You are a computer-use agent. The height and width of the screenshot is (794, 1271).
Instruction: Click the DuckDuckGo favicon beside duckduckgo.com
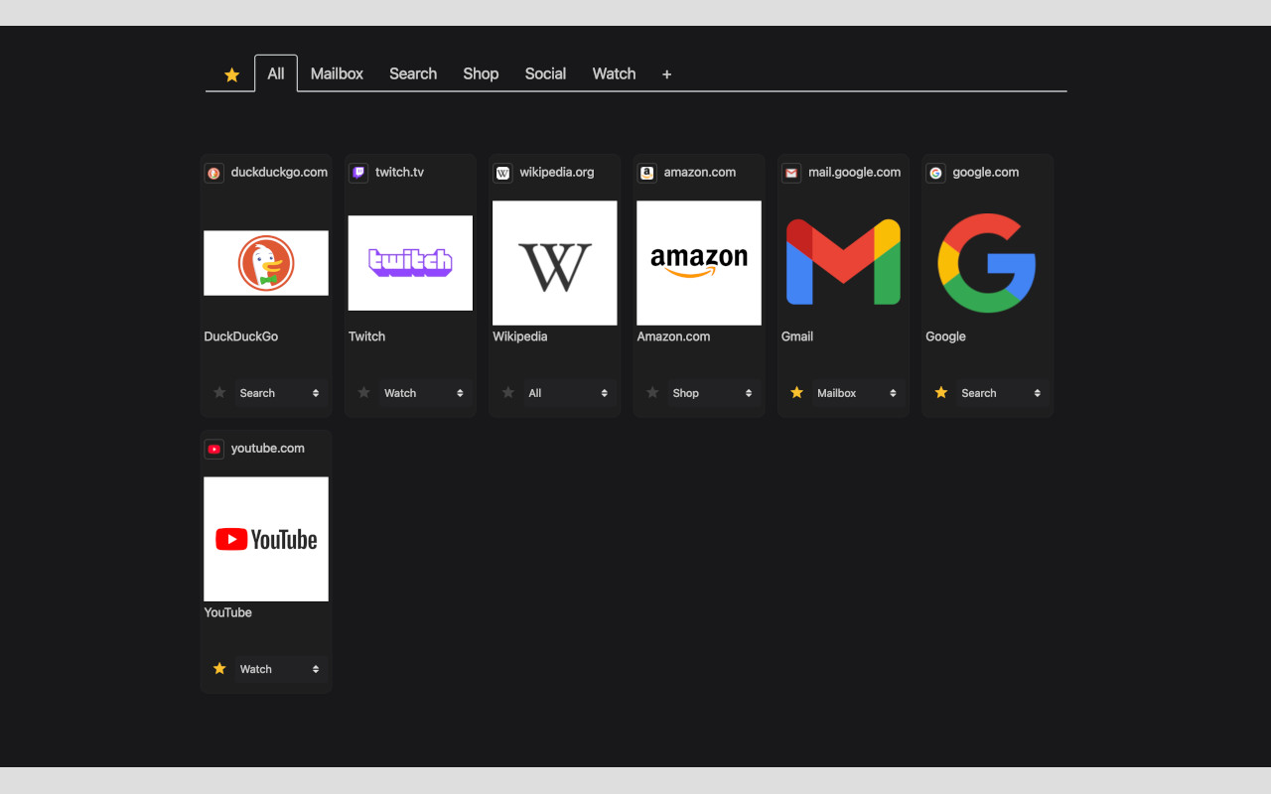tap(213, 173)
